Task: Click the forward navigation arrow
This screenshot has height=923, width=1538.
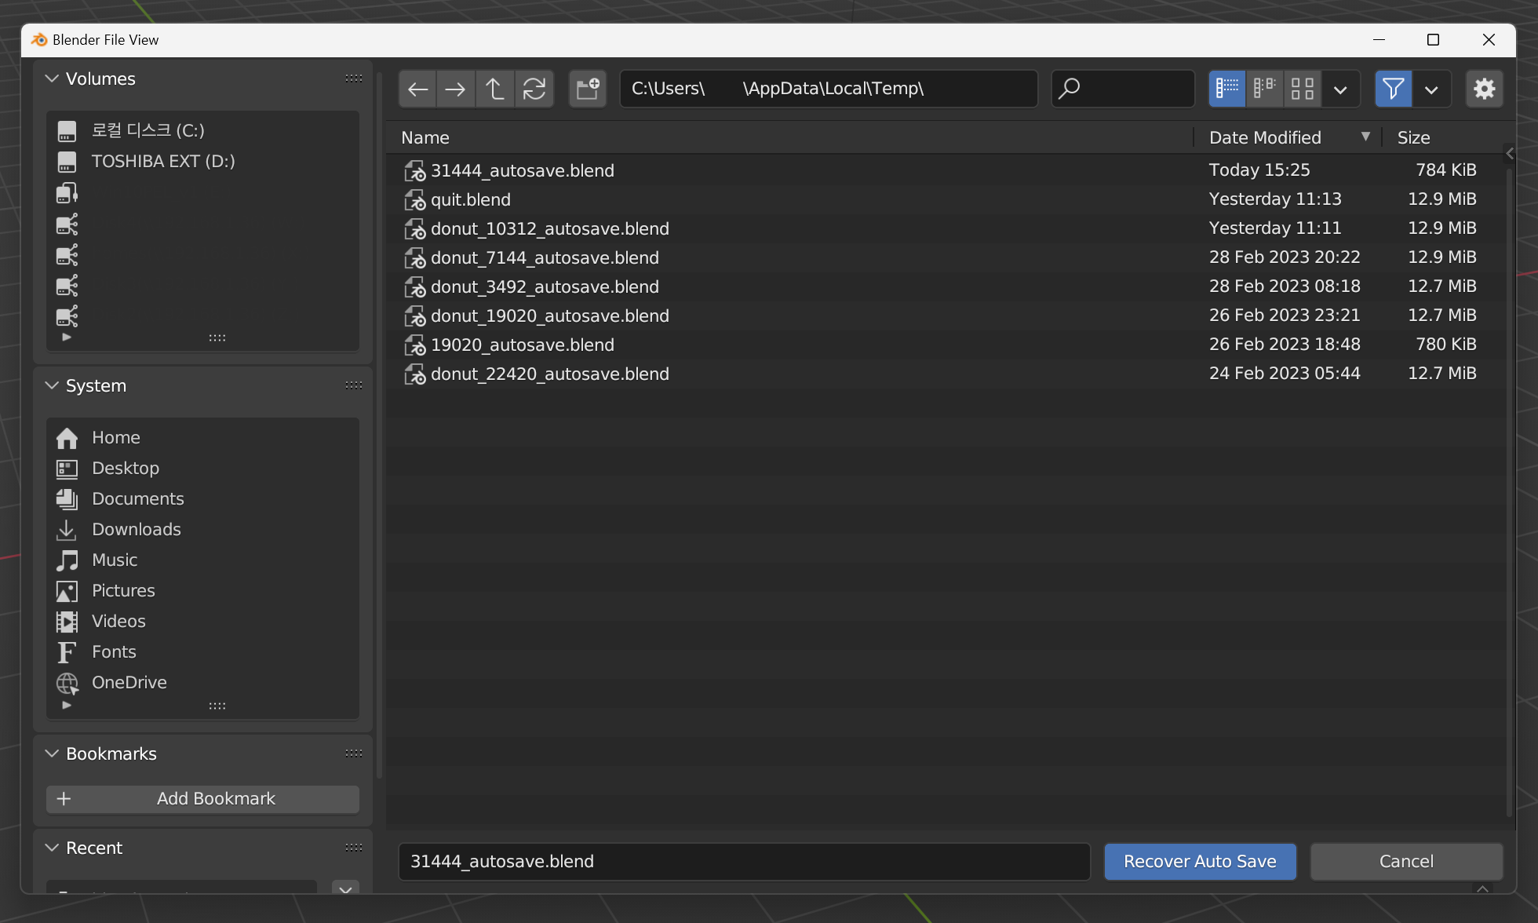Action: tap(455, 89)
